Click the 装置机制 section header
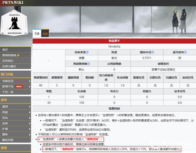Screen dimensions: 196x153 114,109
